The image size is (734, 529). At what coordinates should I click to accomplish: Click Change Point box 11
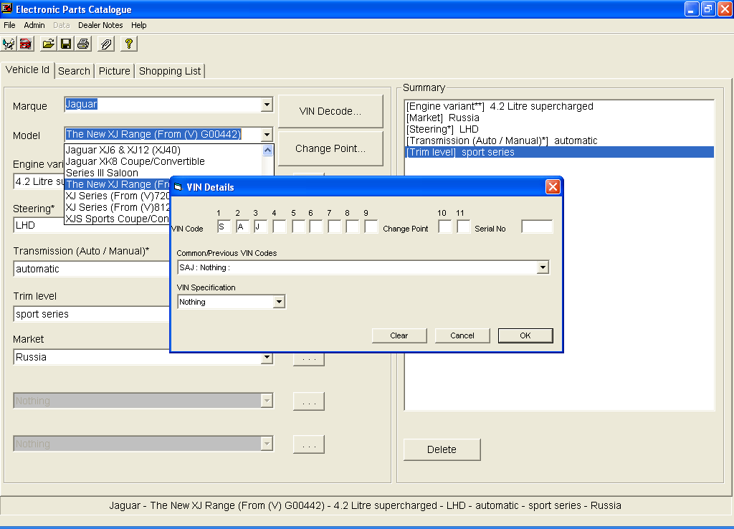coord(464,227)
